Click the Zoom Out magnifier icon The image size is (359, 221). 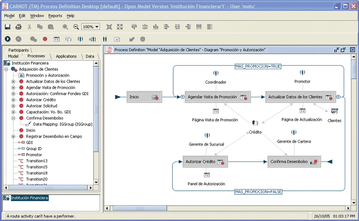tap(75, 26)
